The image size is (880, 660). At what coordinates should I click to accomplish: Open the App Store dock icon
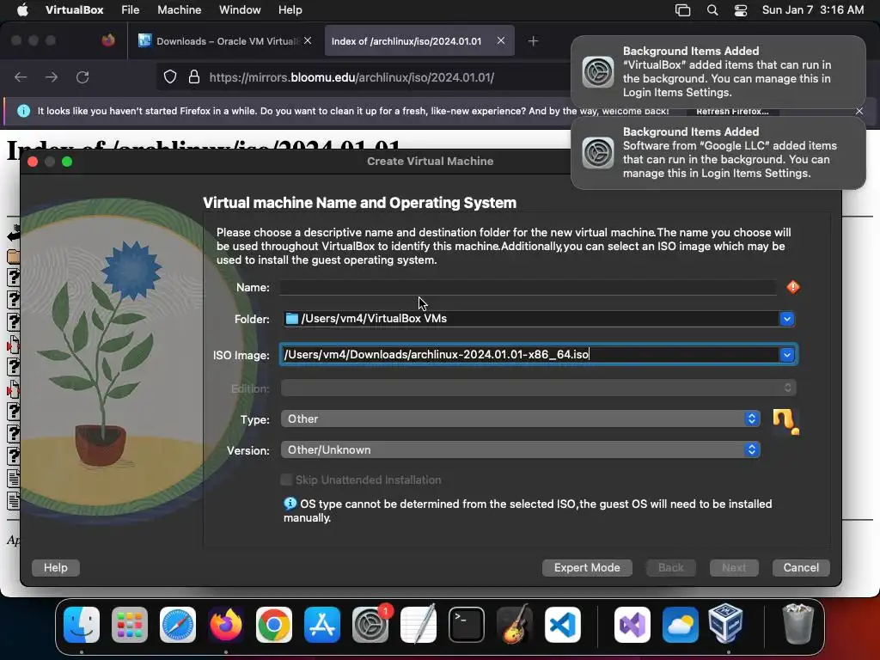click(x=322, y=625)
